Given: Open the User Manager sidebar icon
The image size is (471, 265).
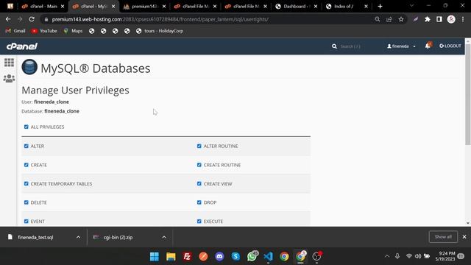Looking at the screenshot, I should pyautogui.click(x=9, y=79).
